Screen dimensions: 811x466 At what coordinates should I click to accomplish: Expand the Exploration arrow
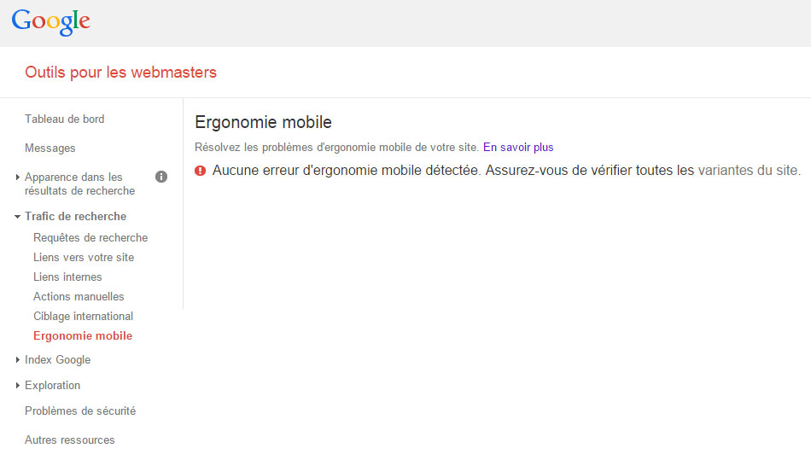point(18,385)
